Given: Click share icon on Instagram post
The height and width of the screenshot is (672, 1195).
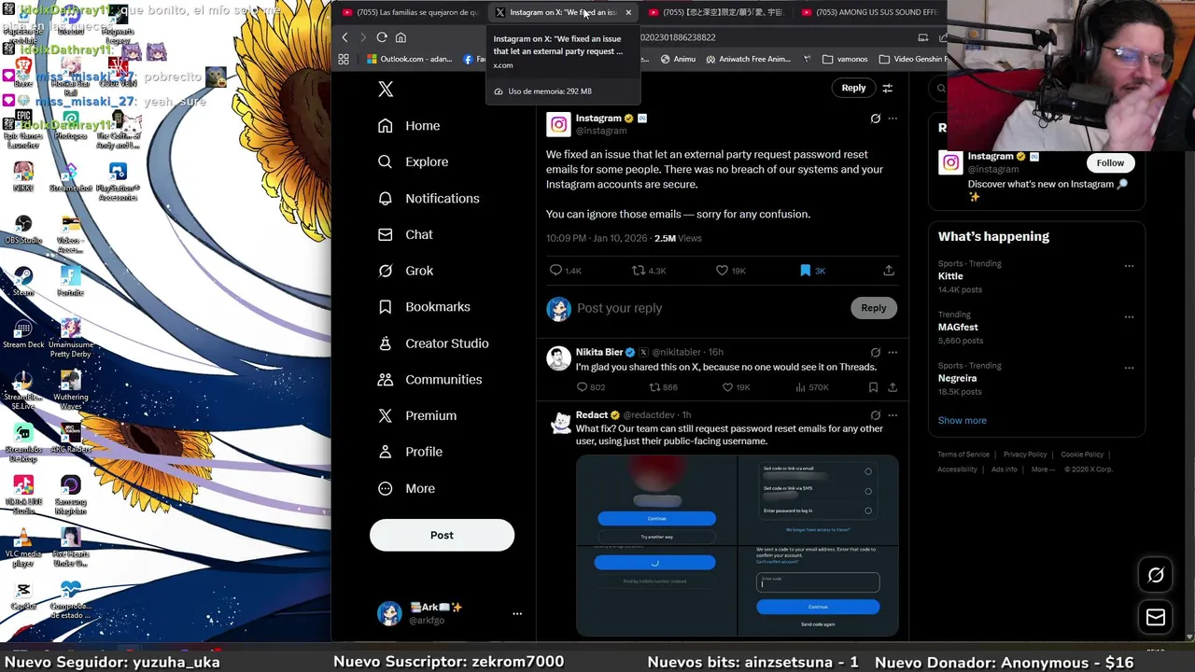Looking at the screenshot, I should pos(889,271).
